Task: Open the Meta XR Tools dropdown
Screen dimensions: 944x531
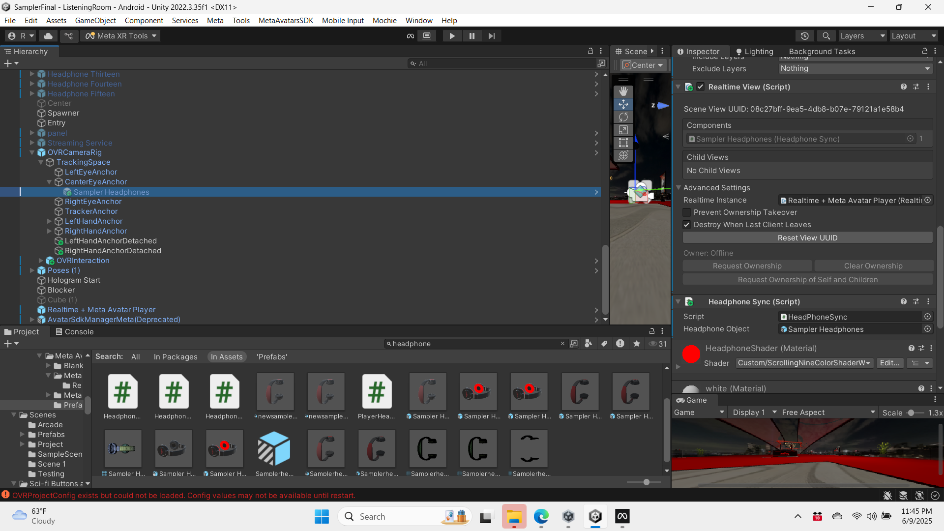Action: [121, 36]
